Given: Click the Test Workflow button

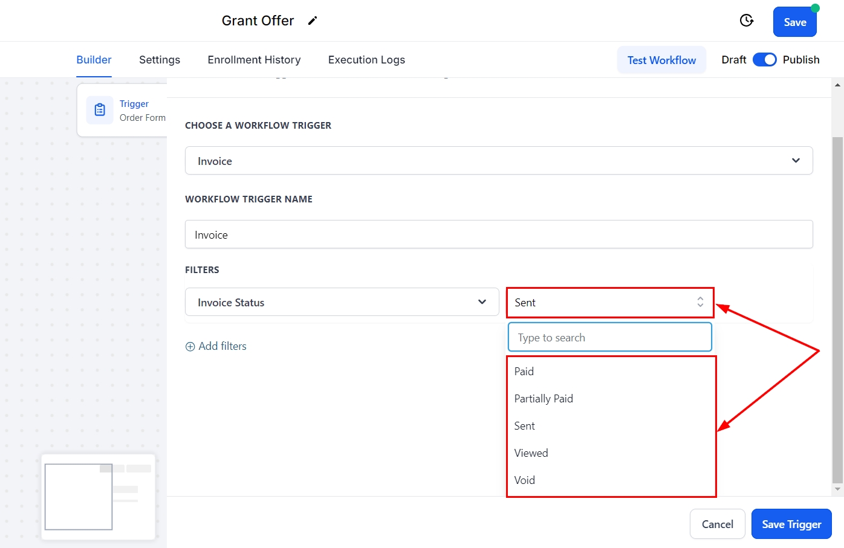Looking at the screenshot, I should (x=661, y=60).
